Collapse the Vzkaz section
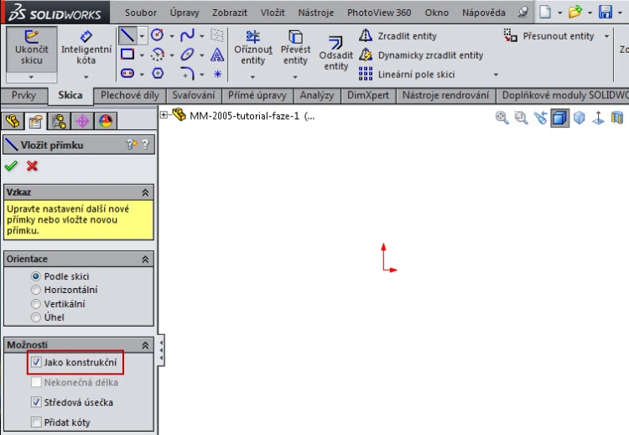 145,192
